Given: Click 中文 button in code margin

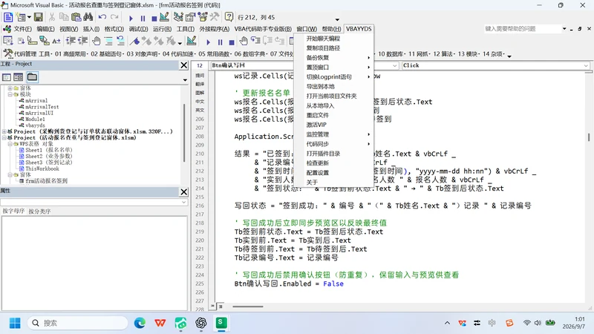Looking at the screenshot, I should tap(200, 102).
